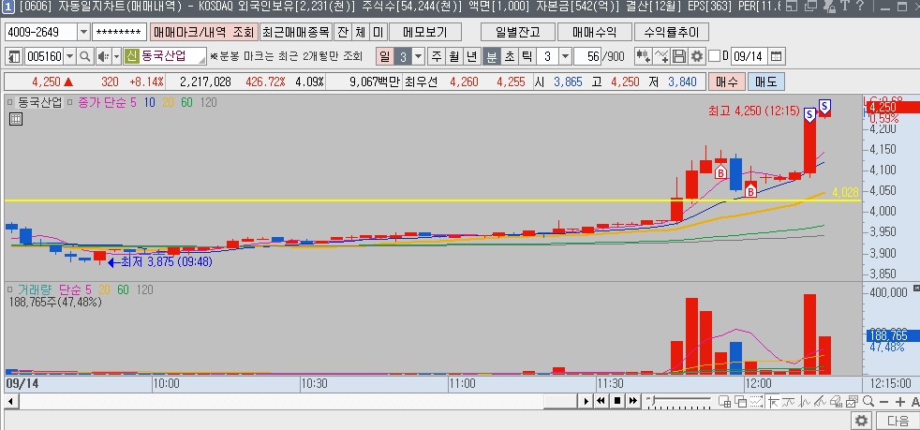Toggle the 잔 button
The image size is (920, 430).
[342, 32]
